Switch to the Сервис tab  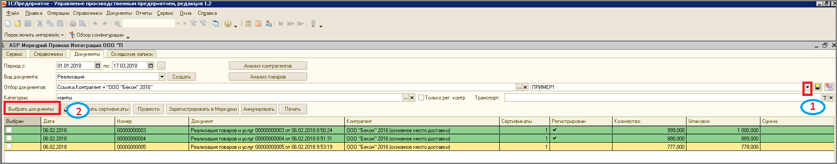pyautogui.click(x=14, y=54)
